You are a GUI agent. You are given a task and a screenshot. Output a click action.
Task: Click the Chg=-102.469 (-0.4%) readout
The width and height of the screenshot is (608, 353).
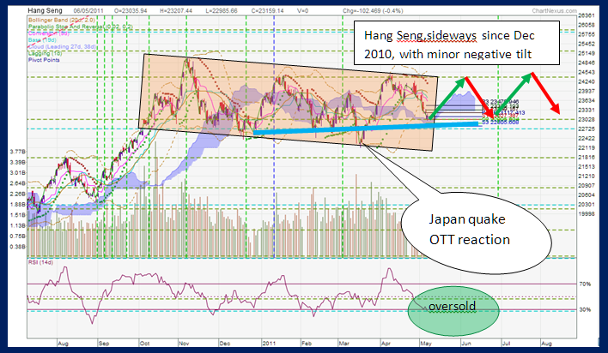[373, 11]
